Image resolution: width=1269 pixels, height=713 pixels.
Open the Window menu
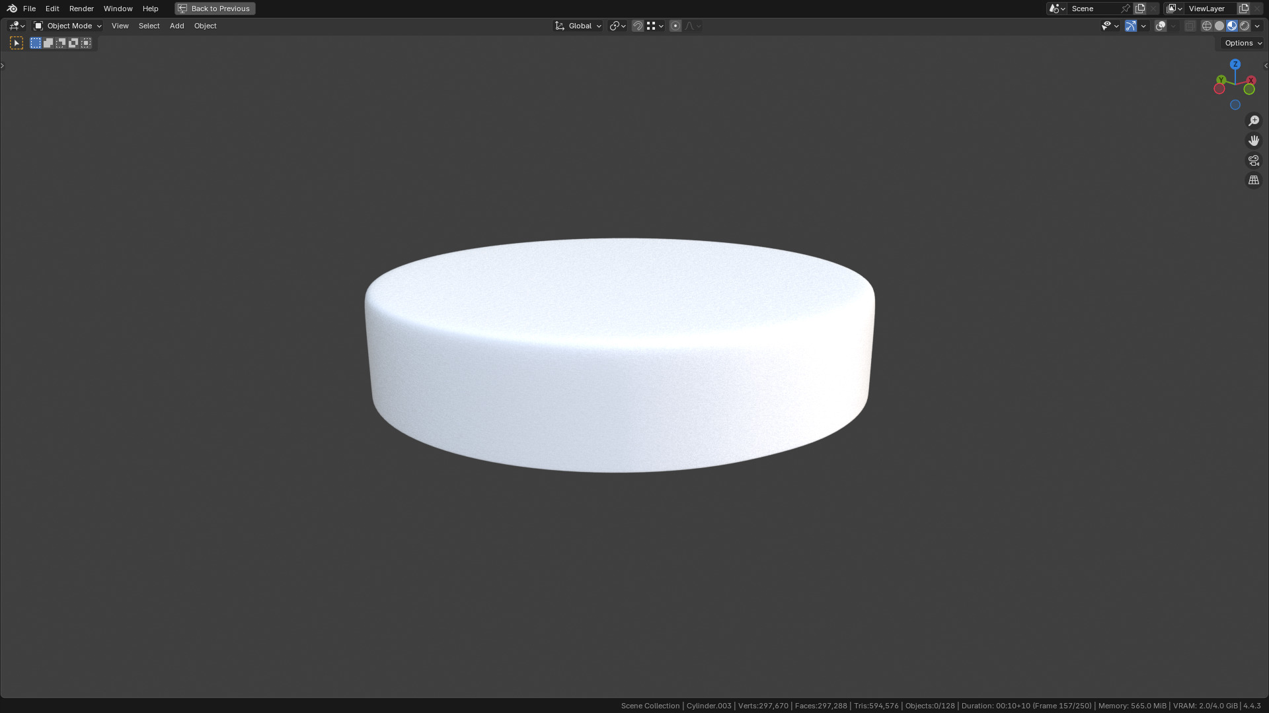(118, 9)
